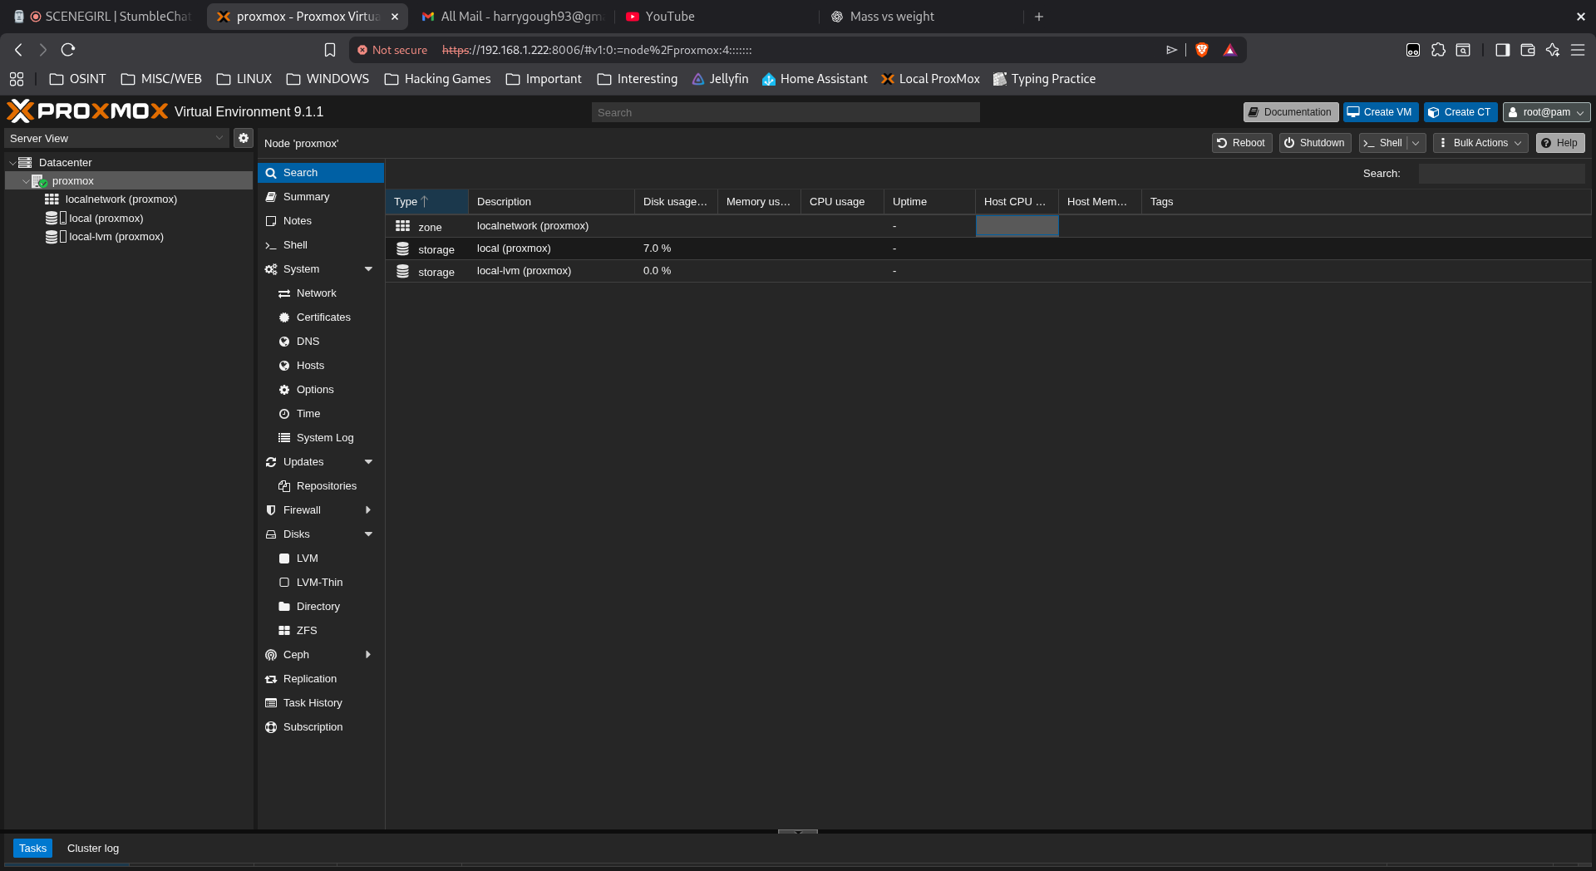Switch to All Mail Gmail tab

[512, 17]
